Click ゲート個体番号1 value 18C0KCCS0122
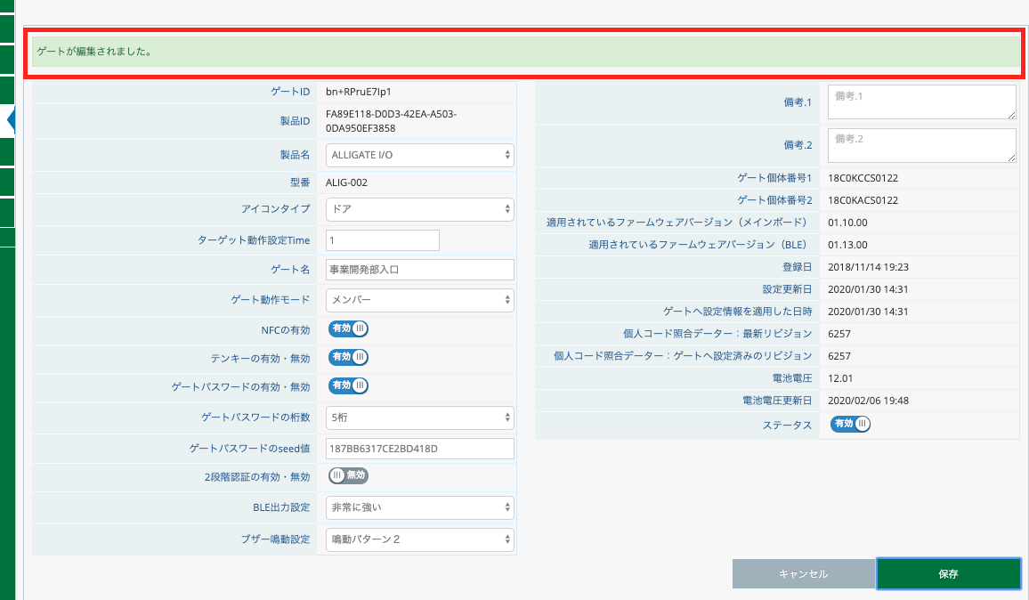 tap(863, 178)
